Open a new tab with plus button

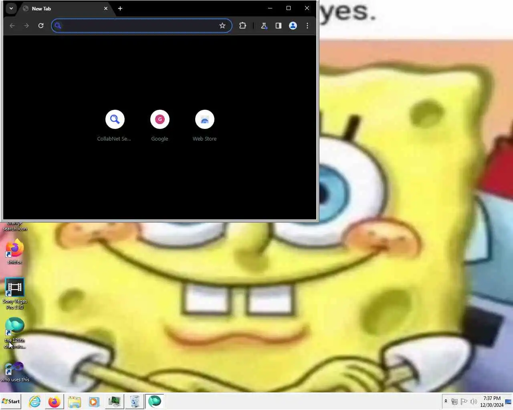click(x=120, y=8)
